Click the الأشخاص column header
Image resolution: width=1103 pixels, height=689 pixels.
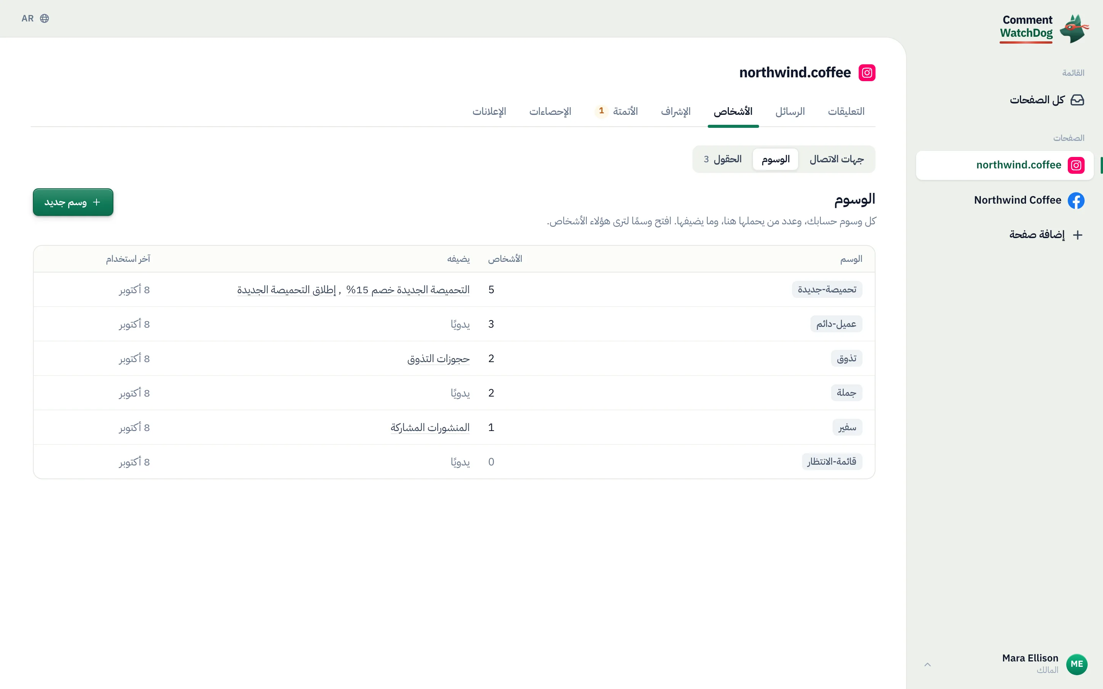tap(505, 259)
